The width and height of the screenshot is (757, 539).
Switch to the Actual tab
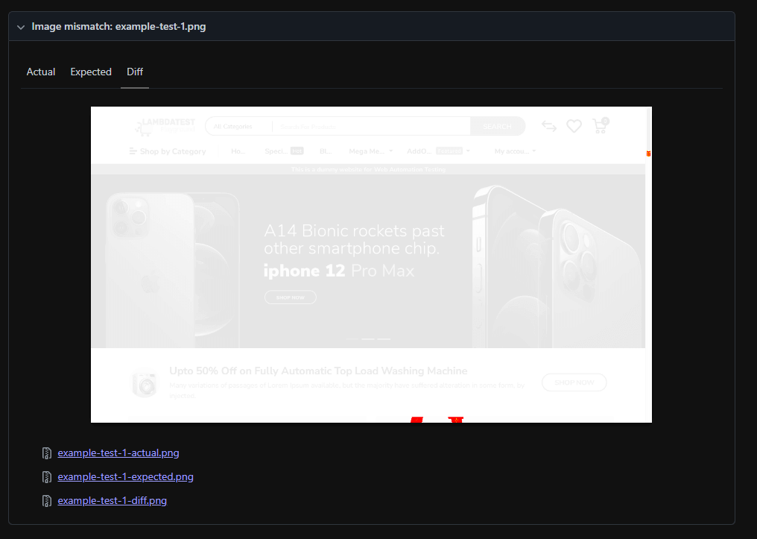pos(40,72)
